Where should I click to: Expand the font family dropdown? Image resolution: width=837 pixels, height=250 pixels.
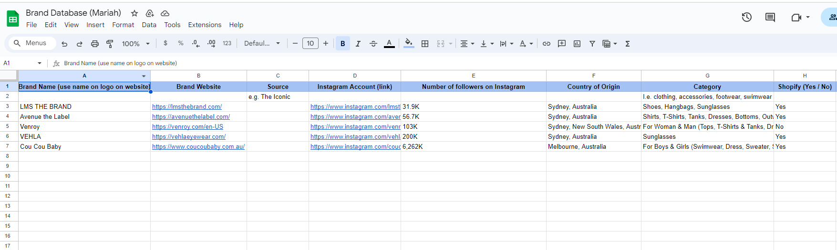(x=262, y=44)
